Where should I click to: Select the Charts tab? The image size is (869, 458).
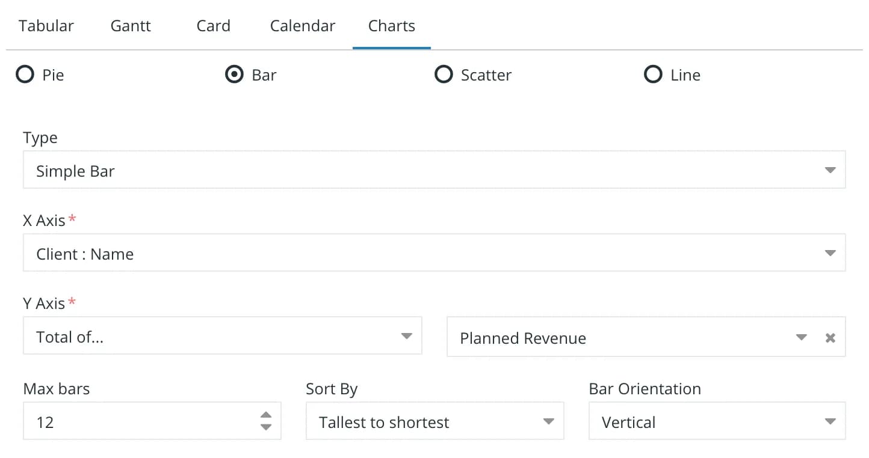click(392, 26)
